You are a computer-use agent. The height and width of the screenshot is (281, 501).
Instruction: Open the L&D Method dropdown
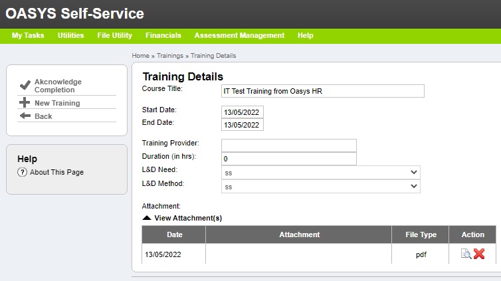(321, 186)
